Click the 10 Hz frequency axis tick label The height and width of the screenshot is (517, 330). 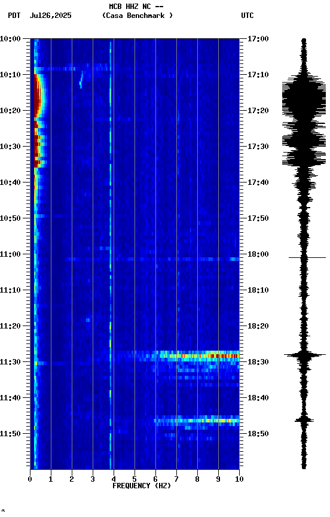239,479
